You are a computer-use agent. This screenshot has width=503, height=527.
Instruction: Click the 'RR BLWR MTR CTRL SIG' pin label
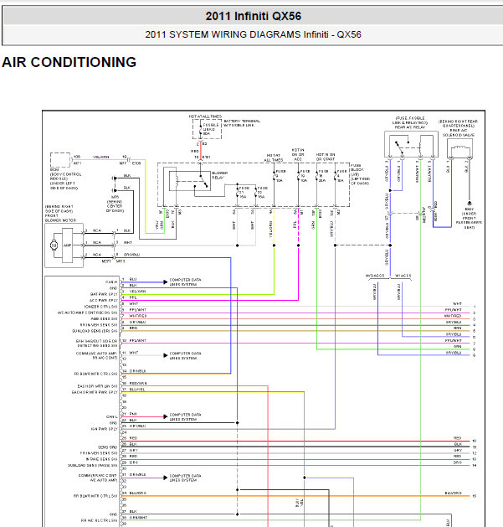coord(95,496)
